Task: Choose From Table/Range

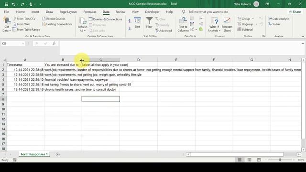Action: pos(26,30)
